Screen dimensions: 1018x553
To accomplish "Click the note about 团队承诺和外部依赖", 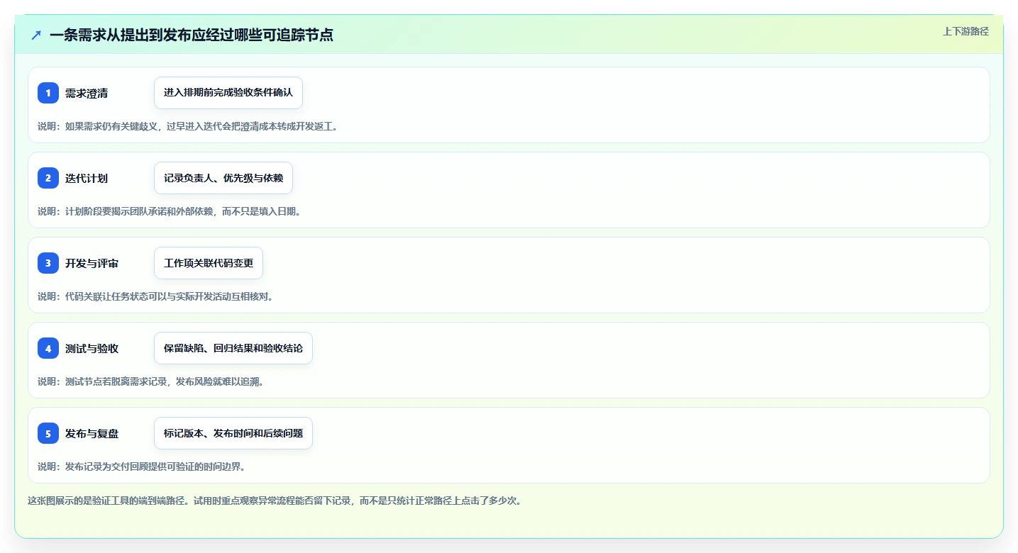I will [x=170, y=211].
